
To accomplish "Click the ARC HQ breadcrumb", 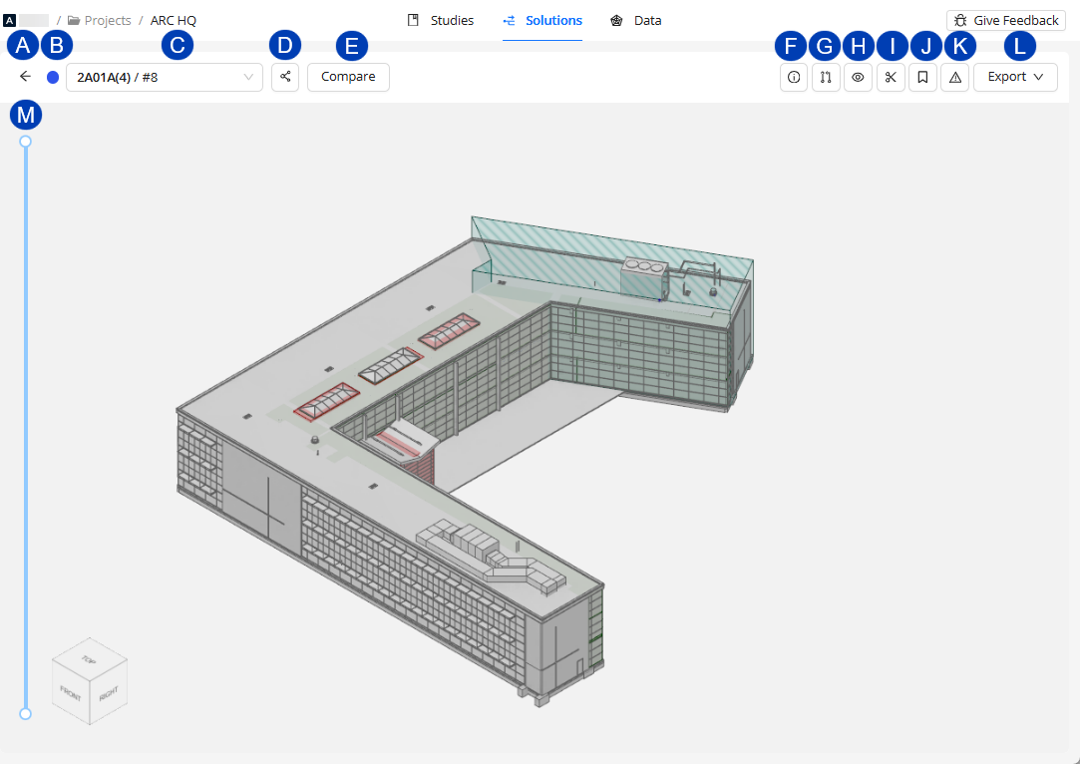I will (x=174, y=21).
